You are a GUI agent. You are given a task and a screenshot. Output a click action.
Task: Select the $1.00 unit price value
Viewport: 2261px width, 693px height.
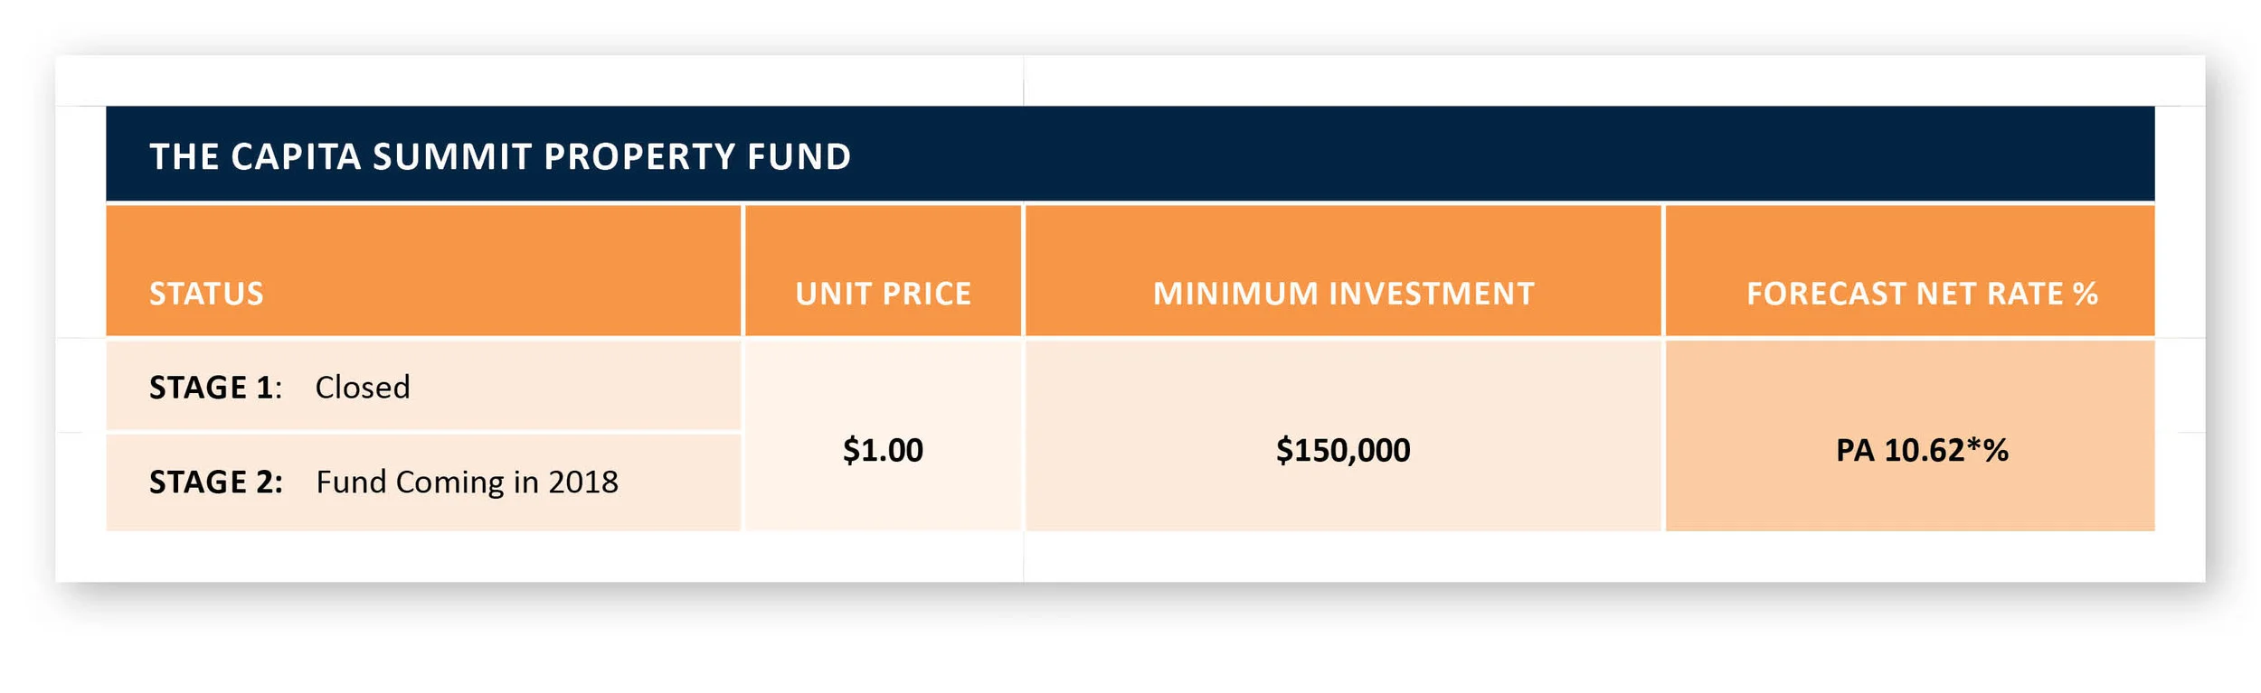point(883,450)
